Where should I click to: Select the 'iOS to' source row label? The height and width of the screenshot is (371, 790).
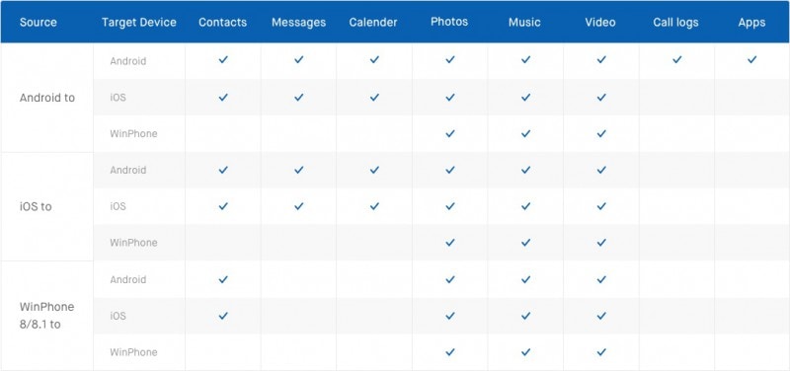pyautogui.click(x=36, y=206)
